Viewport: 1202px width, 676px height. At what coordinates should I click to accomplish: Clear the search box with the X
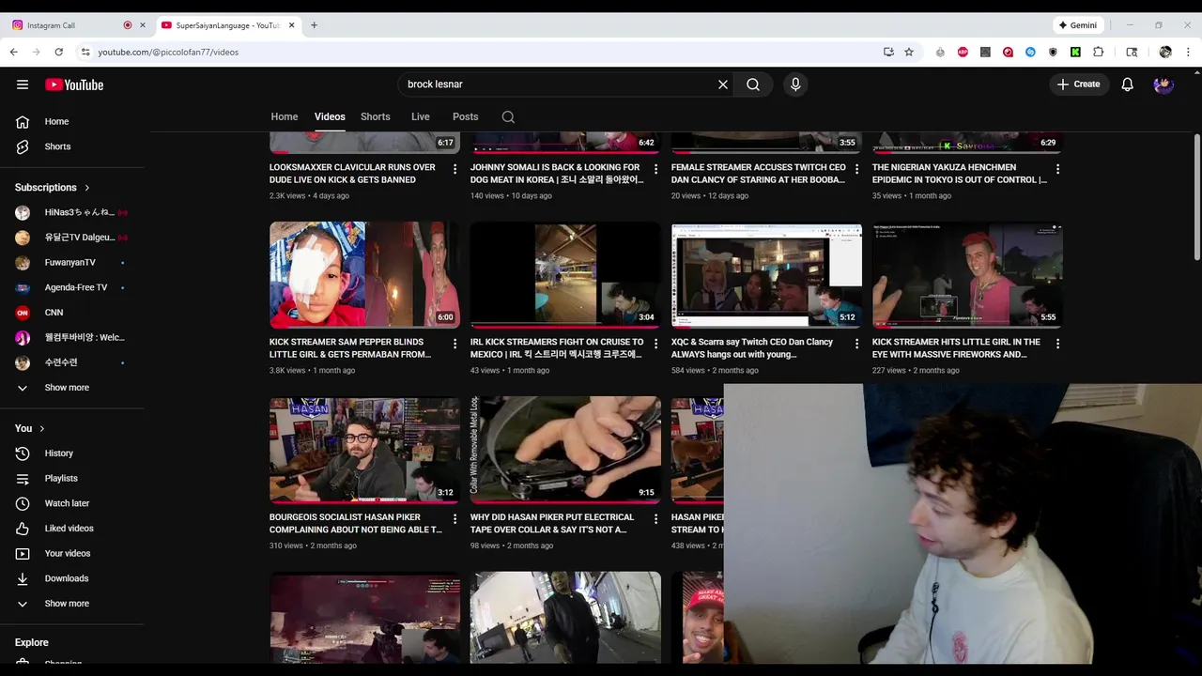[x=723, y=84]
